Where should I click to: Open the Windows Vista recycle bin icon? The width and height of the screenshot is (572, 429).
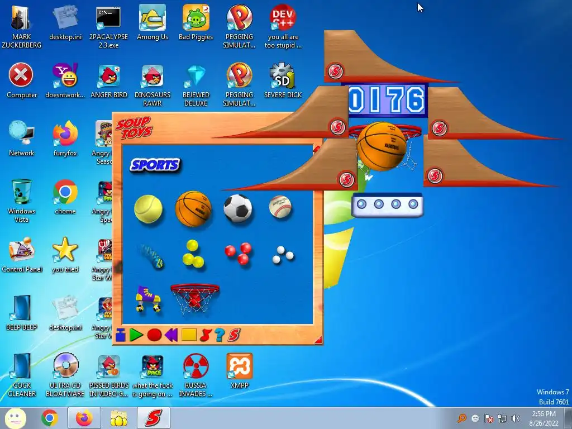click(21, 201)
